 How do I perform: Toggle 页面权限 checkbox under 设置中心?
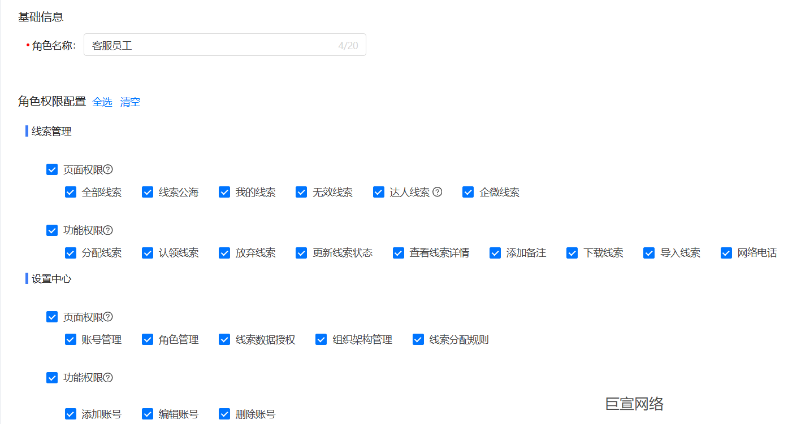pyautogui.click(x=52, y=317)
